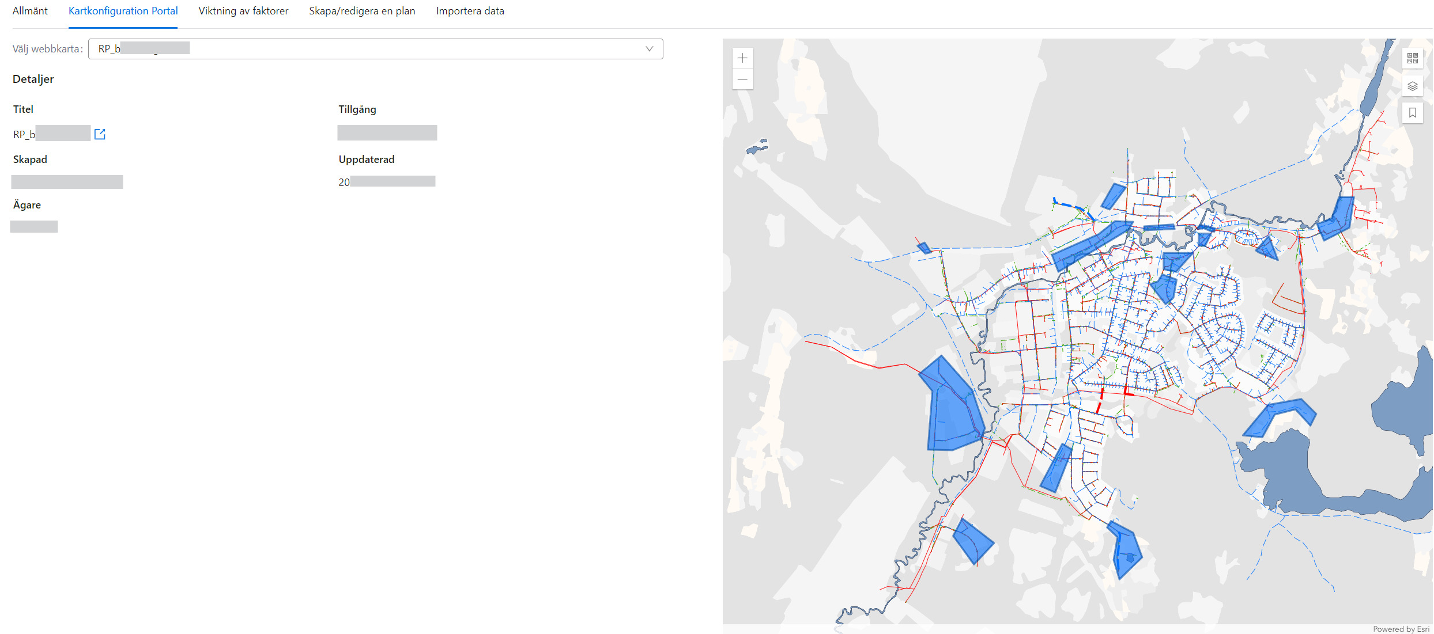Zoom out on the map

click(742, 79)
